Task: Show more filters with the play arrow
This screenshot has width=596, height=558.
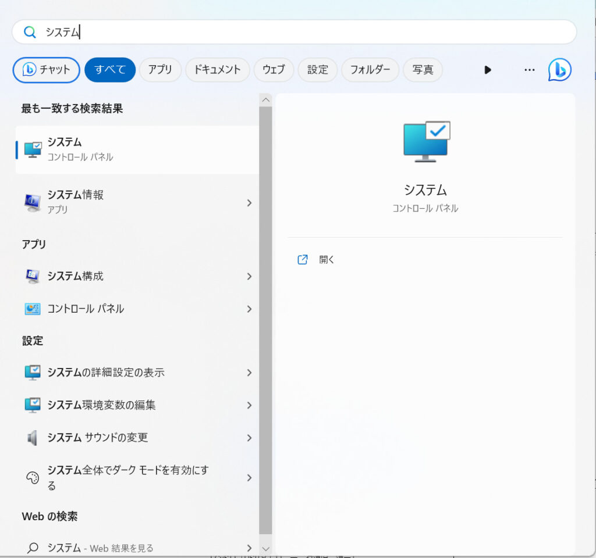Action: pyautogui.click(x=488, y=70)
